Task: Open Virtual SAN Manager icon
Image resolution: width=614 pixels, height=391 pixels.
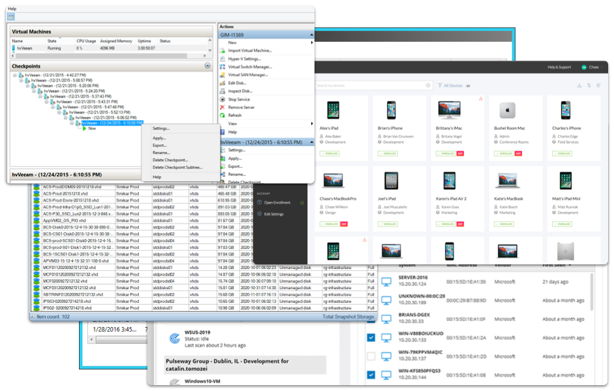Action: click(223, 75)
